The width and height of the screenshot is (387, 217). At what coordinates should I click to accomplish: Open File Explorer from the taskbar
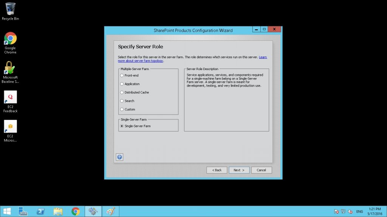tap(58, 211)
